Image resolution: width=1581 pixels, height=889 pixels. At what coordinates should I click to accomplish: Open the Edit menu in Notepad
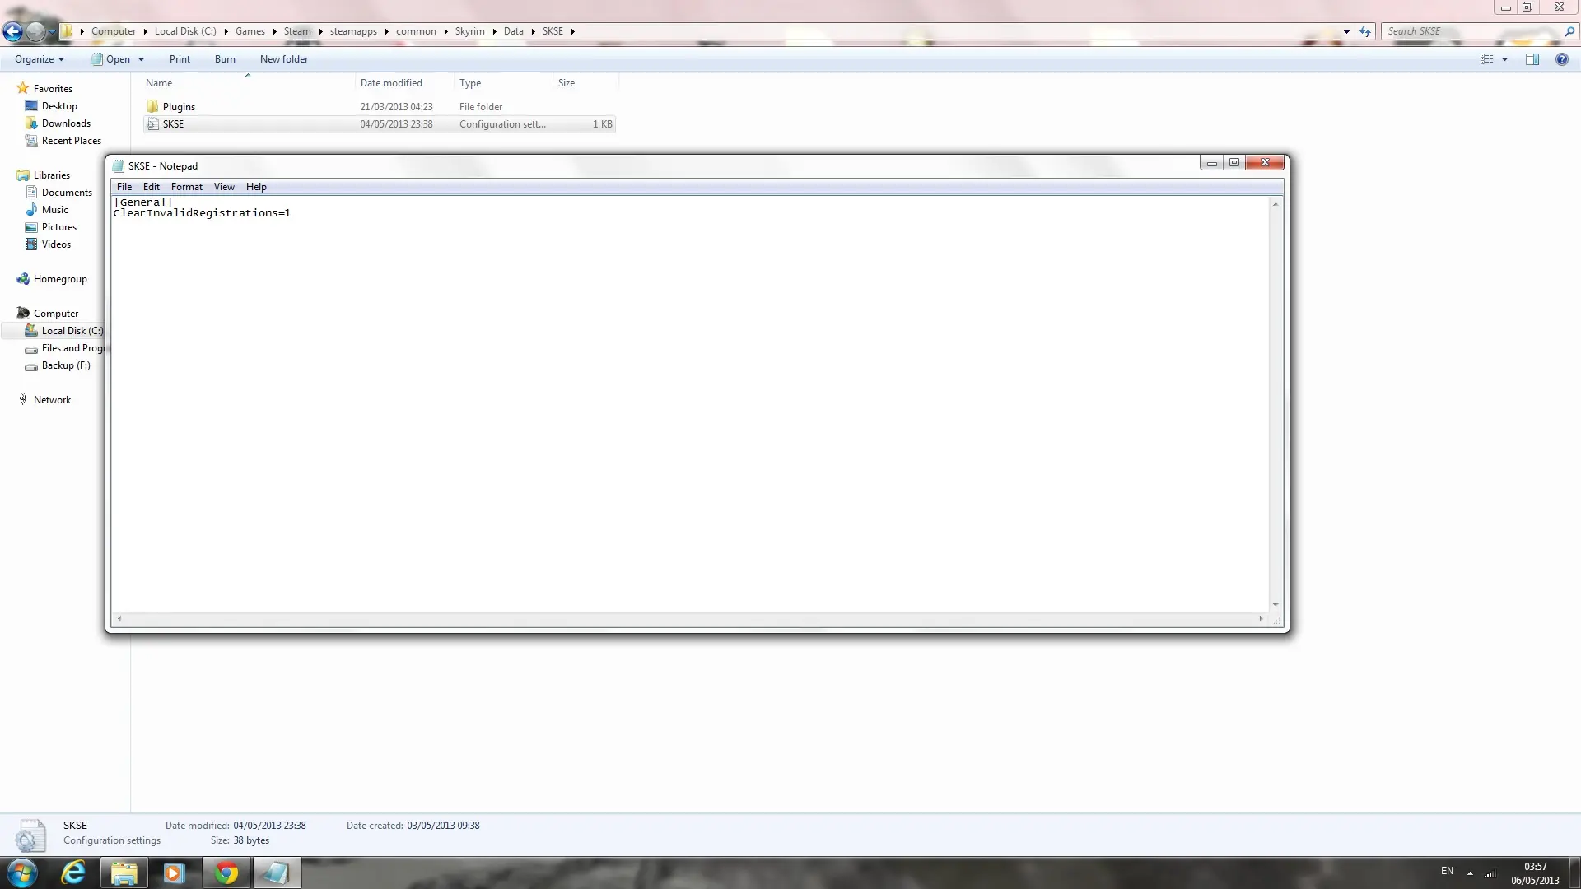(151, 187)
